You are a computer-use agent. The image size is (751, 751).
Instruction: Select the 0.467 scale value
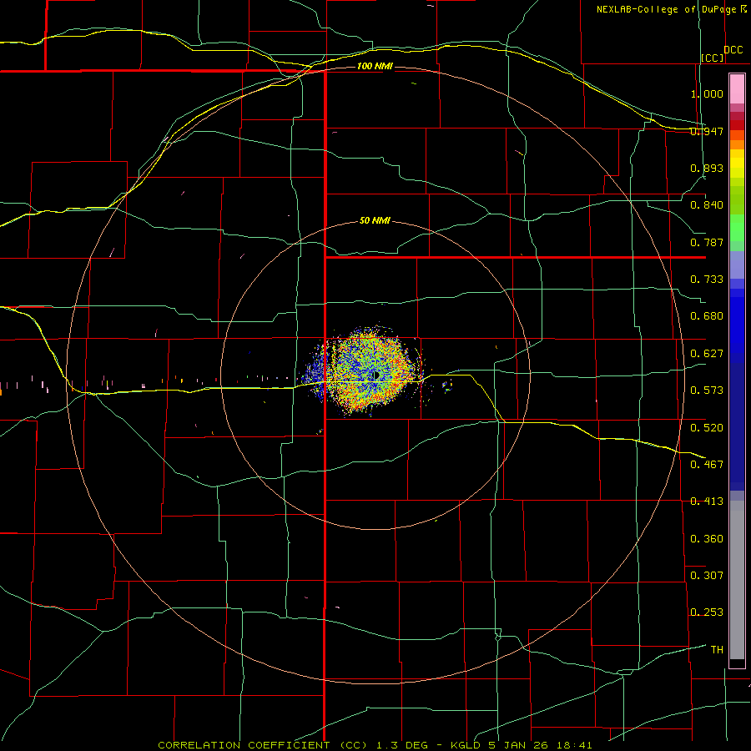point(707,465)
